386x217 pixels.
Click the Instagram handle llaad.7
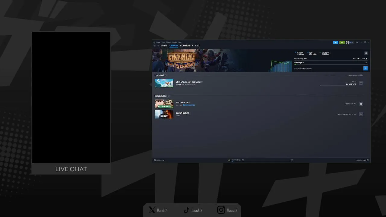[x=232, y=210]
